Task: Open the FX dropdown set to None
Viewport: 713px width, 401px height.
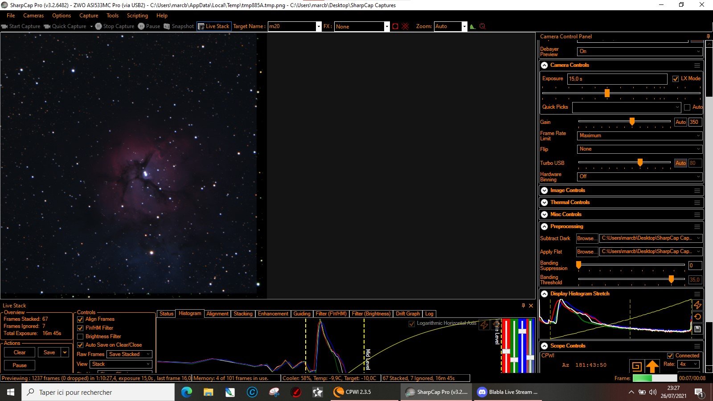Action: 362,26
